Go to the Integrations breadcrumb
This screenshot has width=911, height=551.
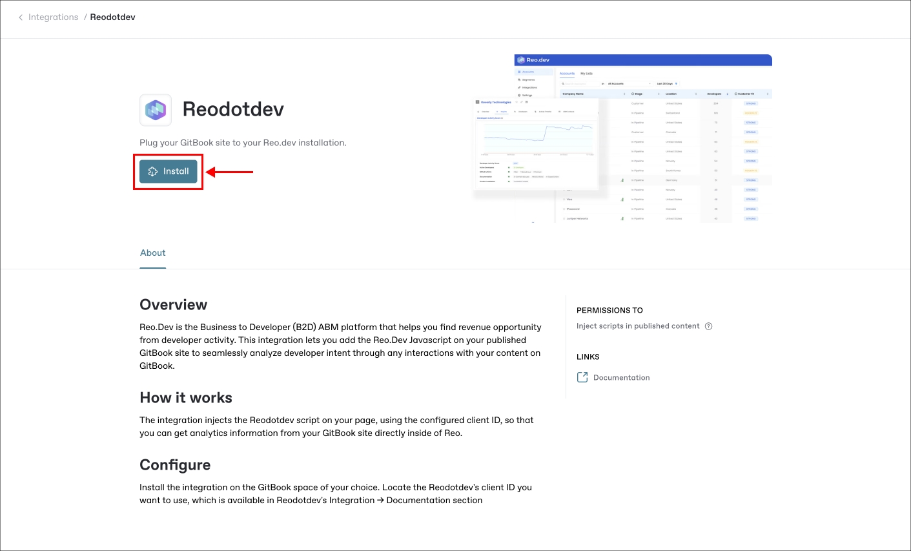point(53,17)
